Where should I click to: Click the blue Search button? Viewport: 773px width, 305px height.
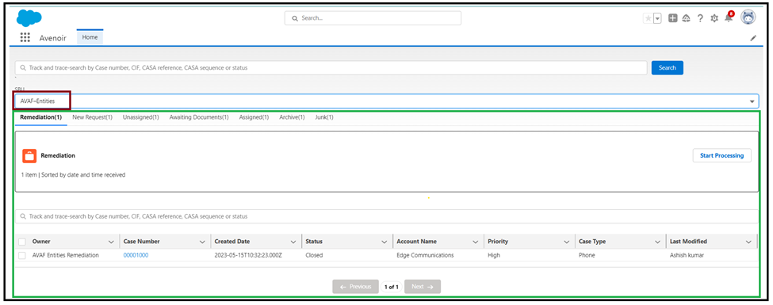point(668,68)
